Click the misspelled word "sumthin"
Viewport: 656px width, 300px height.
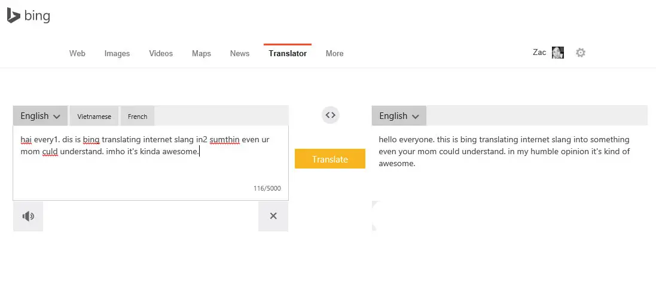click(x=224, y=140)
